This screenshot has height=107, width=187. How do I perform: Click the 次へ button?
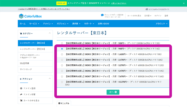(113, 92)
